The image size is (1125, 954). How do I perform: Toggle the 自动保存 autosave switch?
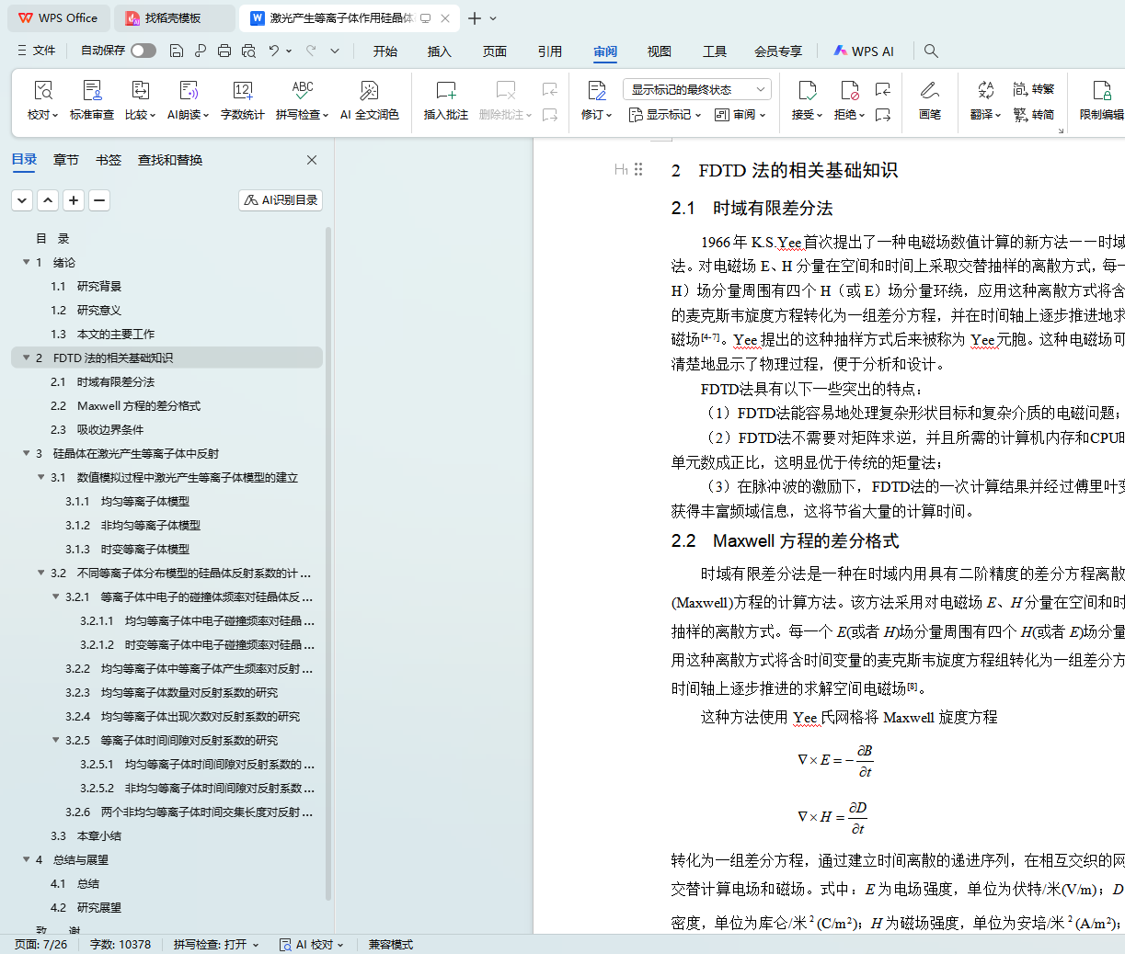tap(143, 51)
